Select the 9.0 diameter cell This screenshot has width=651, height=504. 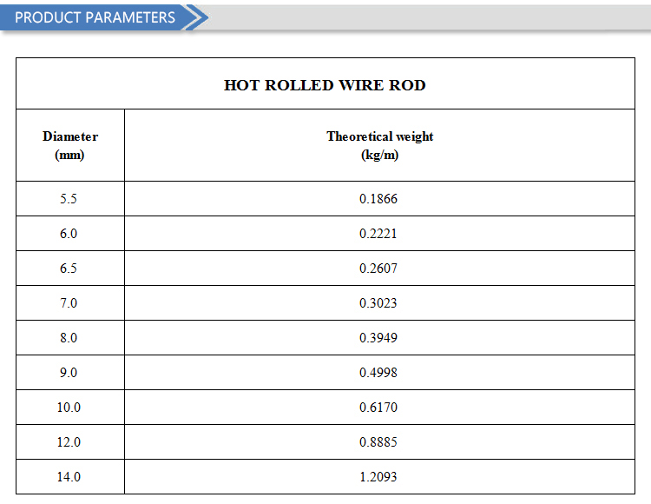coord(69,373)
